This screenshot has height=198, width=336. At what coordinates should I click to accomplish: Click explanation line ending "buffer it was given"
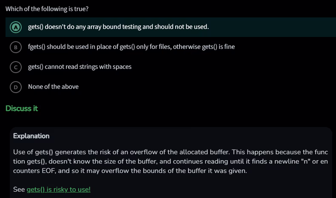pos(128,171)
